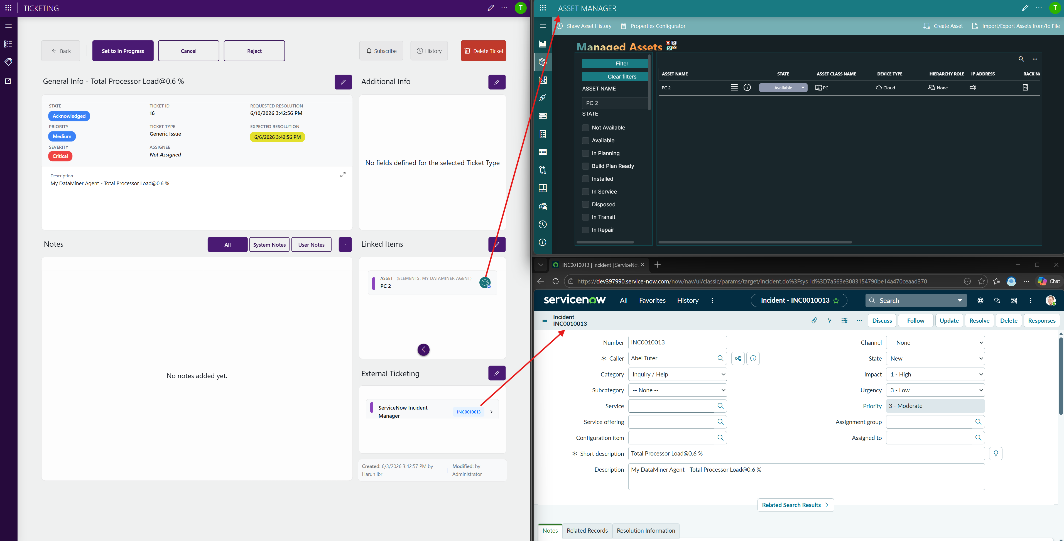Look up Caller using magnifier icon
The image size is (1064, 541).
pos(720,358)
